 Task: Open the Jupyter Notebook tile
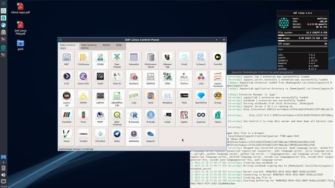[218, 79]
